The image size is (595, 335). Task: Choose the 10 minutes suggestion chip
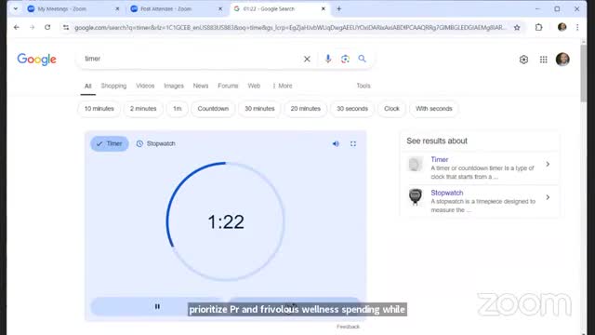point(99,109)
